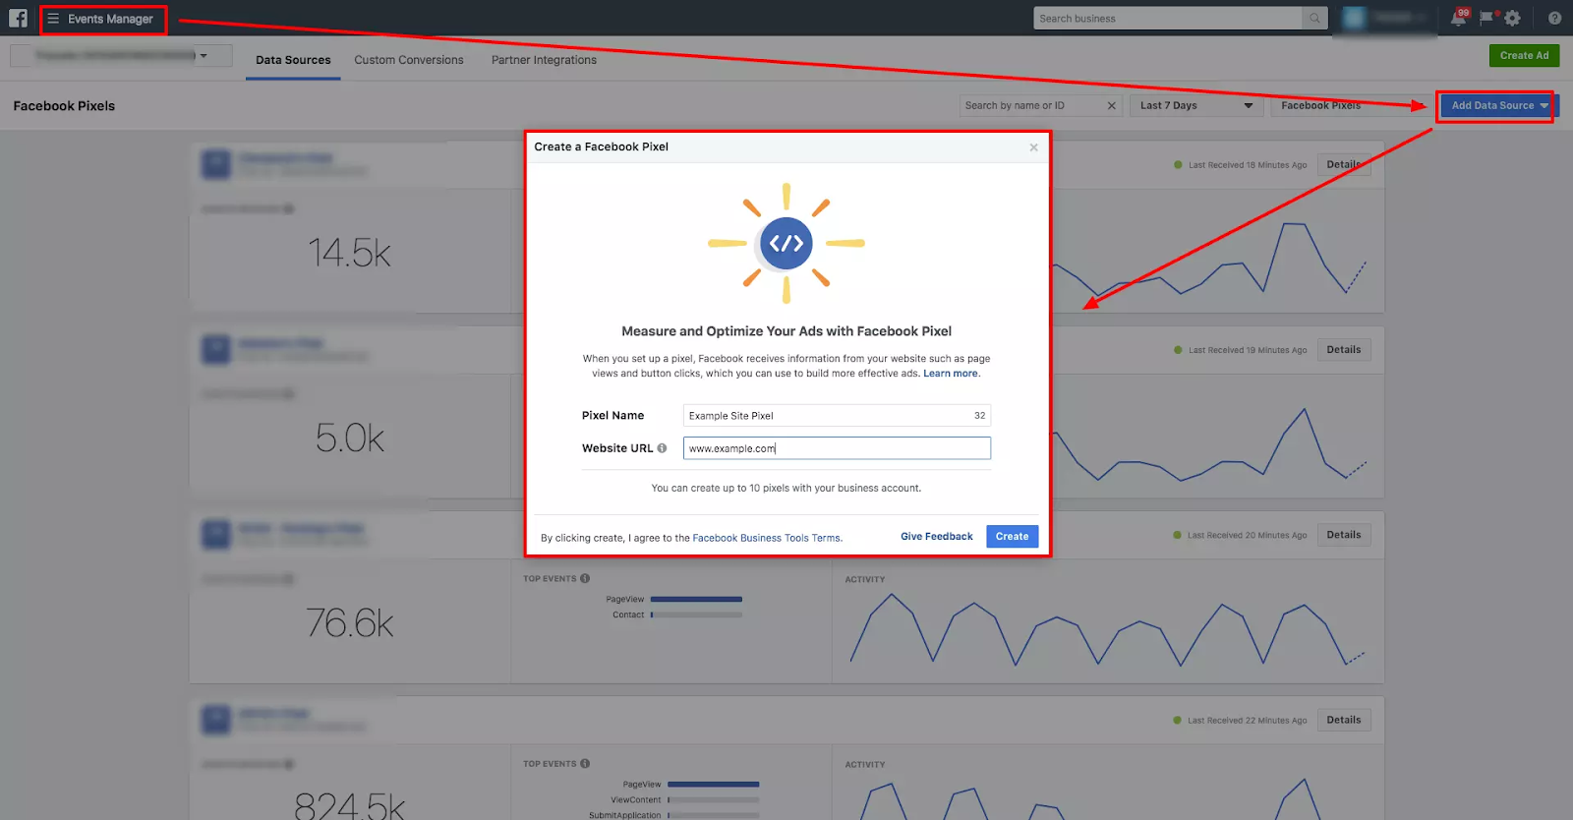1573x820 pixels.
Task: Open the help question mark icon
Action: tap(1554, 18)
